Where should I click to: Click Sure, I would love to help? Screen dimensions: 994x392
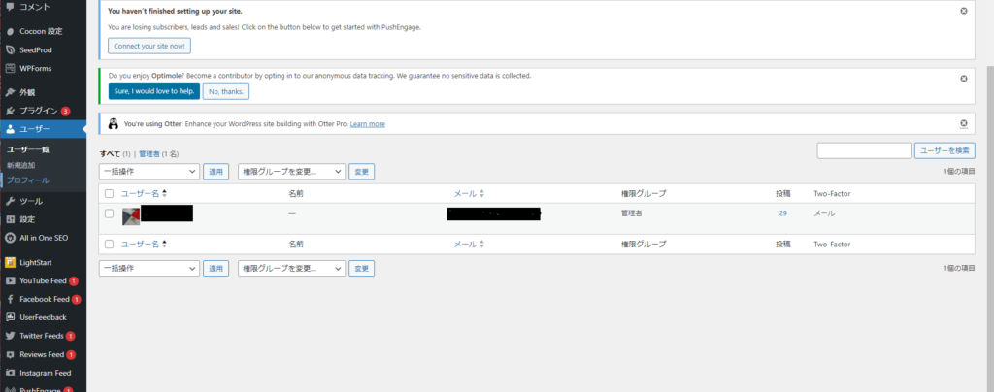pos(154,92)
